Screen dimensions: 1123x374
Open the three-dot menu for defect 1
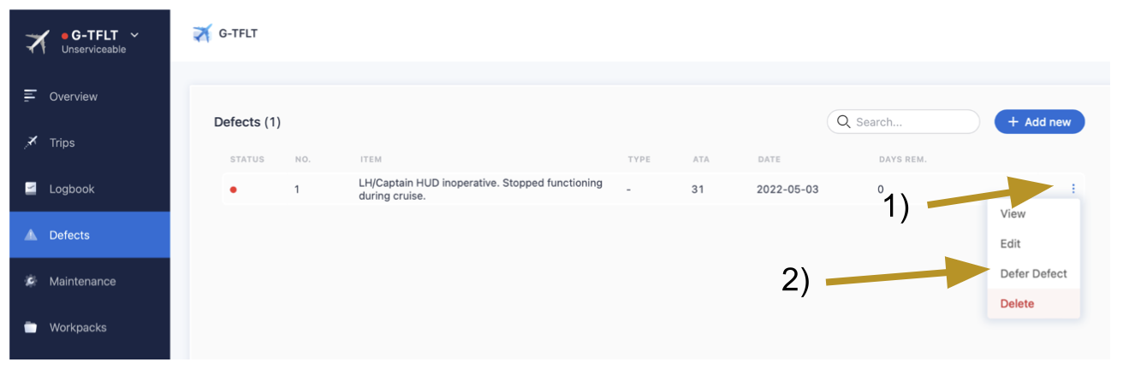(x=1073, y=189)
